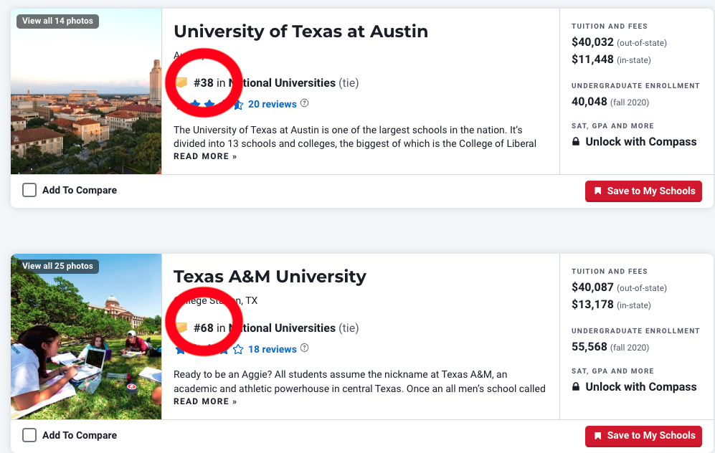The width and height of the screenshot is (715, 453).
Task: Open the 20 reviews link
Action: (272, 104)
